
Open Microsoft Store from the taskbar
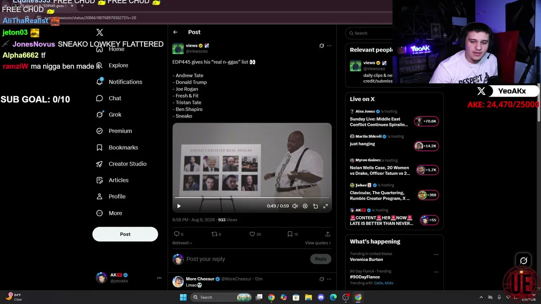pyautogui.click(x=296, y=297)
